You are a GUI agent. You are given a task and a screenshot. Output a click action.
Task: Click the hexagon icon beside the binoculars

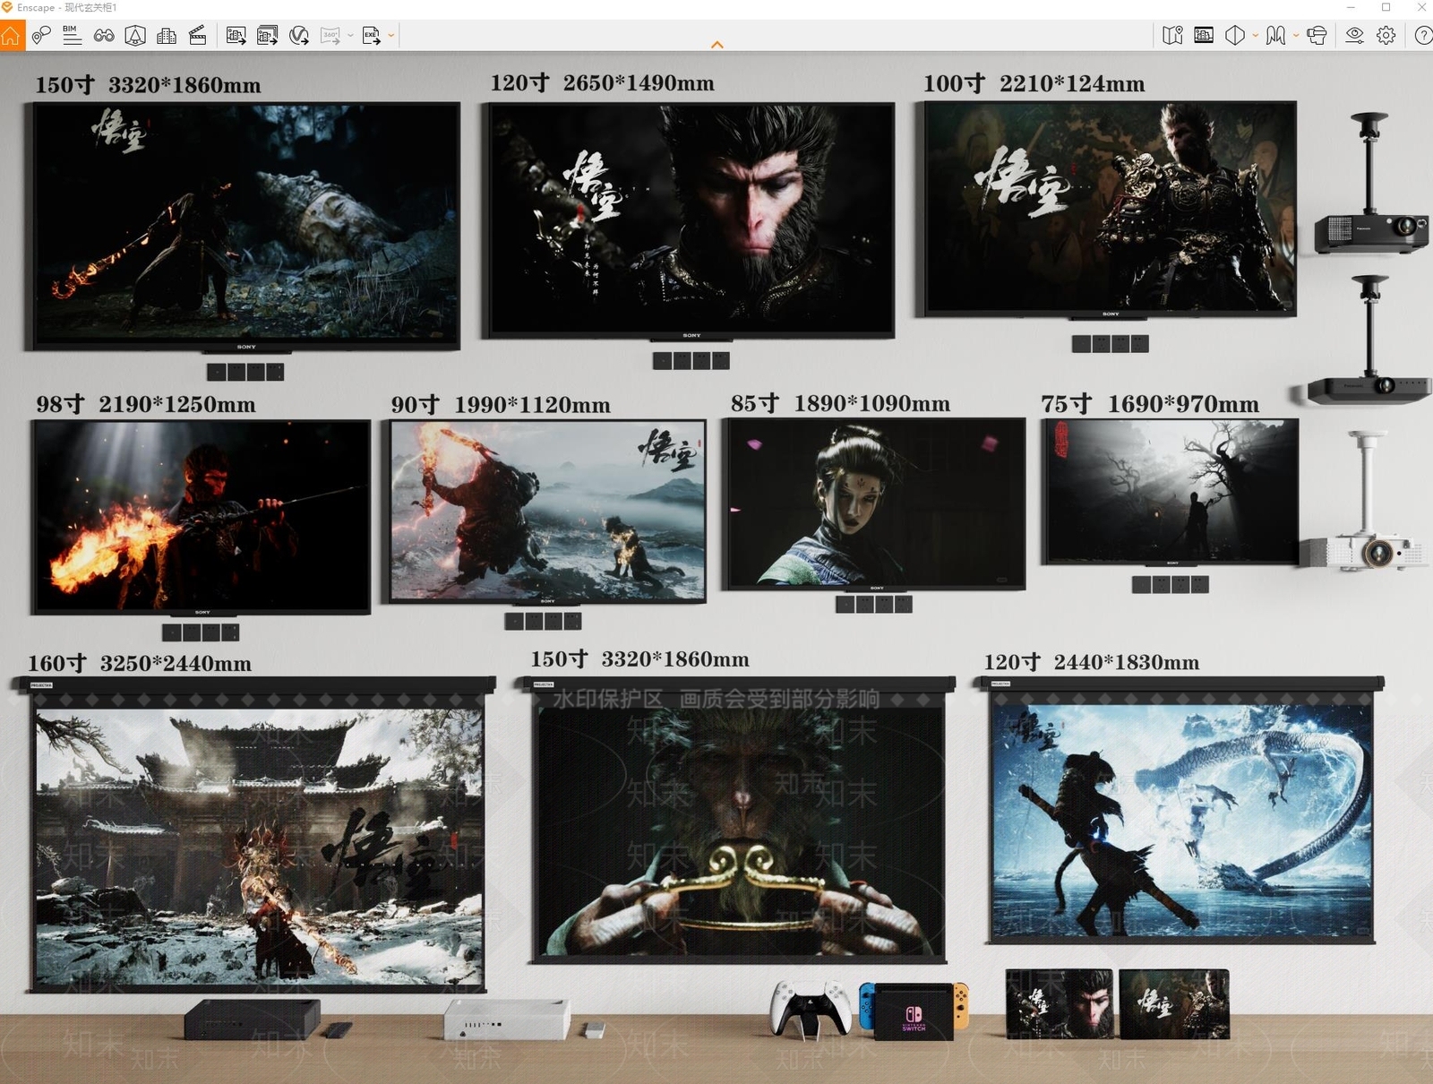135,36
